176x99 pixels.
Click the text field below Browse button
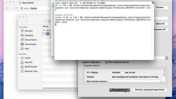(x=161, y=18)
